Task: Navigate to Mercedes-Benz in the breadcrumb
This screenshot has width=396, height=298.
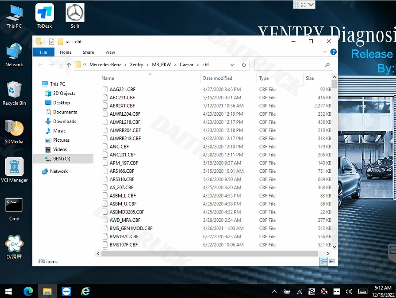Action: 105,65
